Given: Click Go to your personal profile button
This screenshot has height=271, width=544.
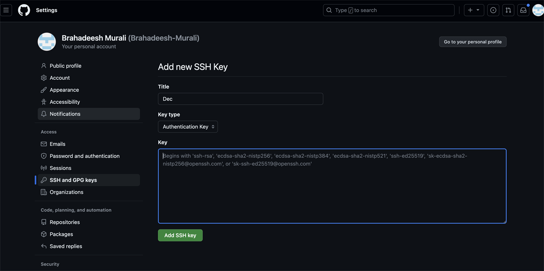Looking at the screenshot, I should 473,42.
